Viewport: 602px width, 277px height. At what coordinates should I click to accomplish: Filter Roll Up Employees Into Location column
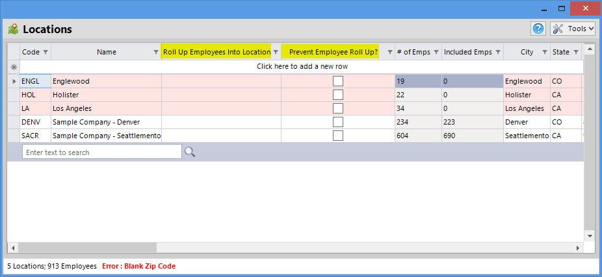click(276, 52)
